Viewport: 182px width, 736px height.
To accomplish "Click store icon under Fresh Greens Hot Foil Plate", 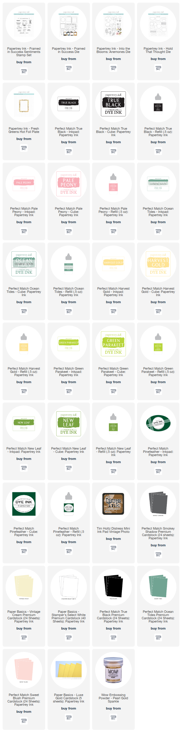I will 24,148.
